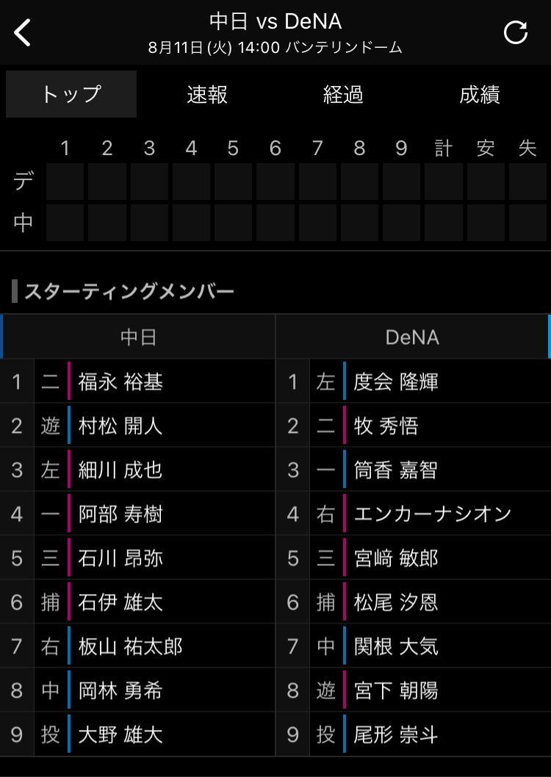Tap the refresh icon
551x777 pixels.
tap(515, 32)
